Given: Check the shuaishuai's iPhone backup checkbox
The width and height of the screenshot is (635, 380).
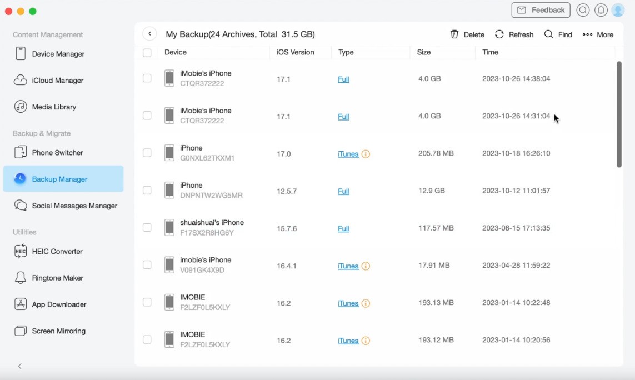Looking at the screenshot, I should click(x=147, y=228).
